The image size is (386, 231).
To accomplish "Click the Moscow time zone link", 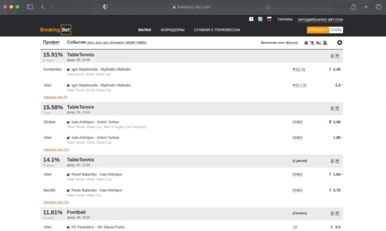I will point(292,43).
